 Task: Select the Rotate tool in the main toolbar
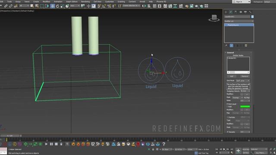pos(57,6)
